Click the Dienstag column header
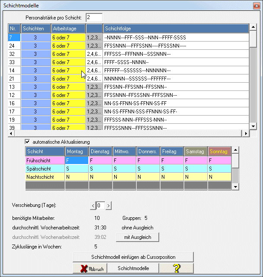 pyautogui.click(x=100, y=151)
